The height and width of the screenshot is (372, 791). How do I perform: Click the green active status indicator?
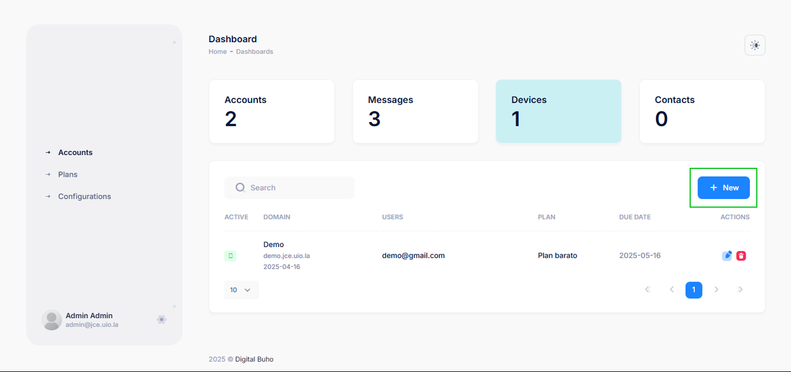tap(230, 256)
